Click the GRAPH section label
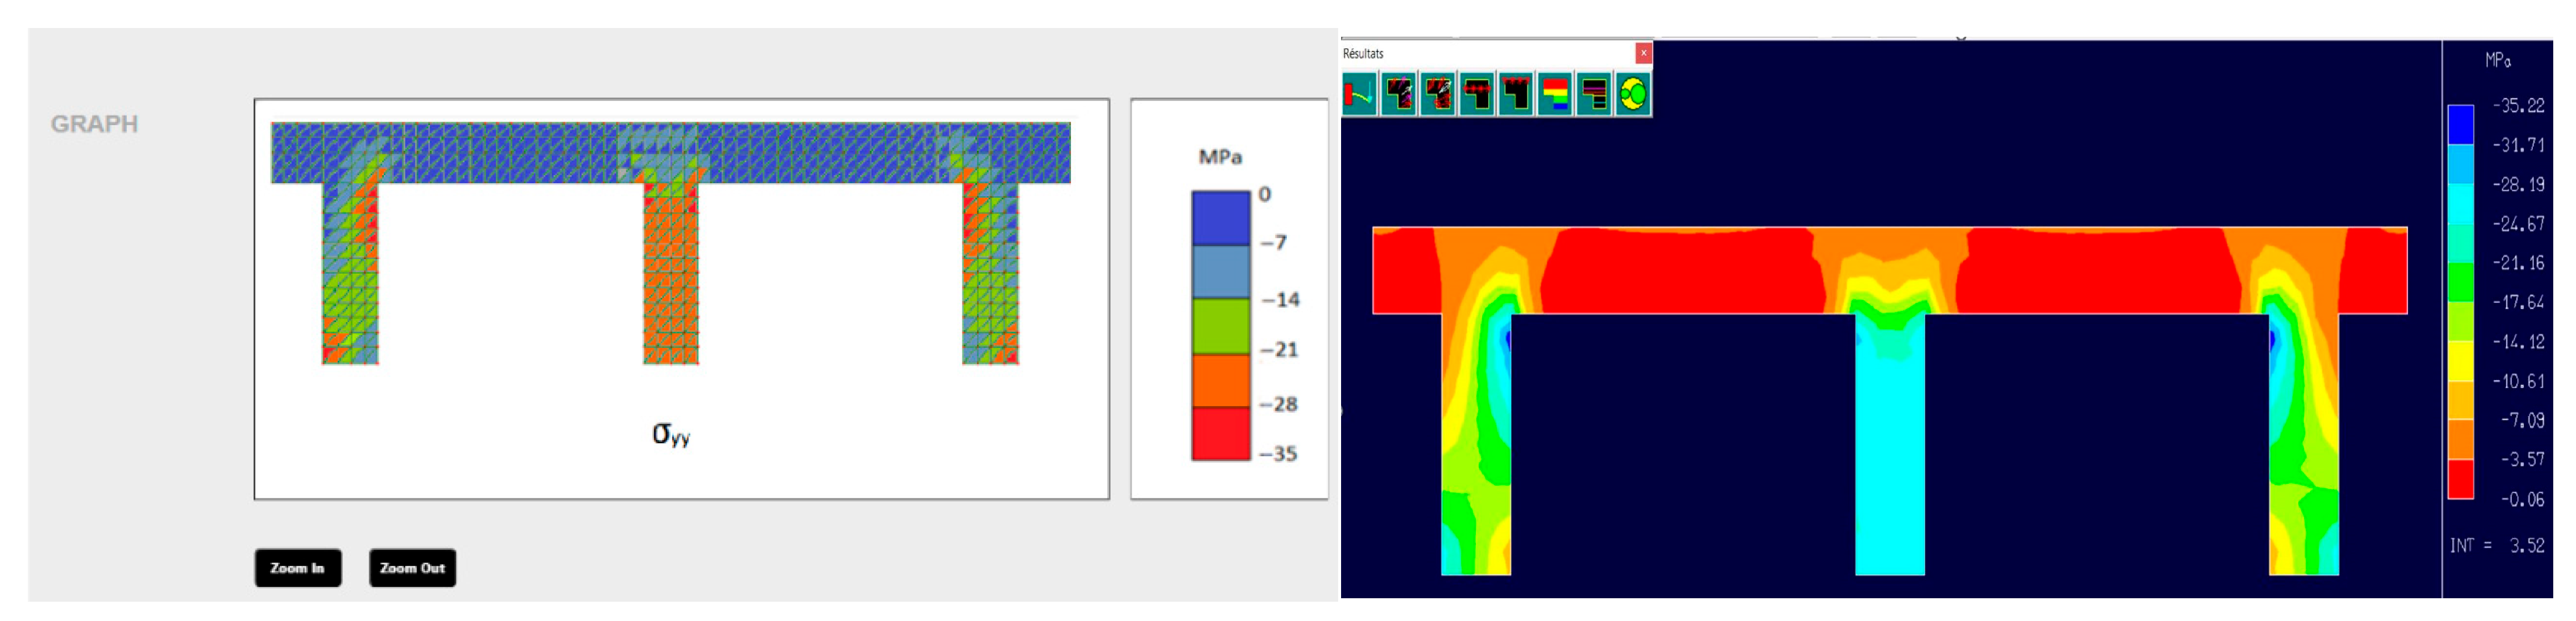This screenshot has width=2576, height=621. click(94, 124)
